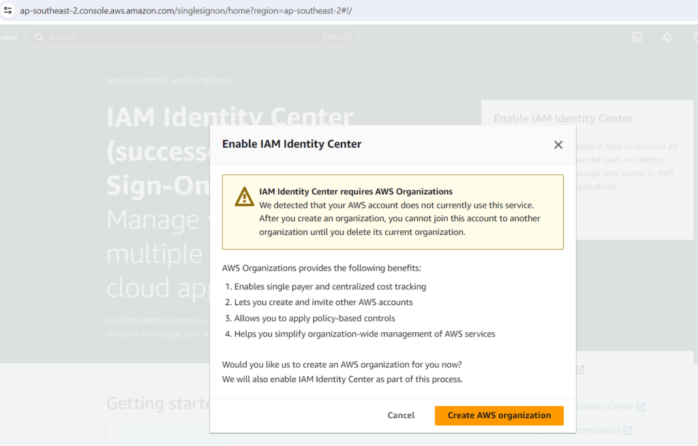View notifications via the bell icon
This screenshot has width=698, height=446.
667,37
